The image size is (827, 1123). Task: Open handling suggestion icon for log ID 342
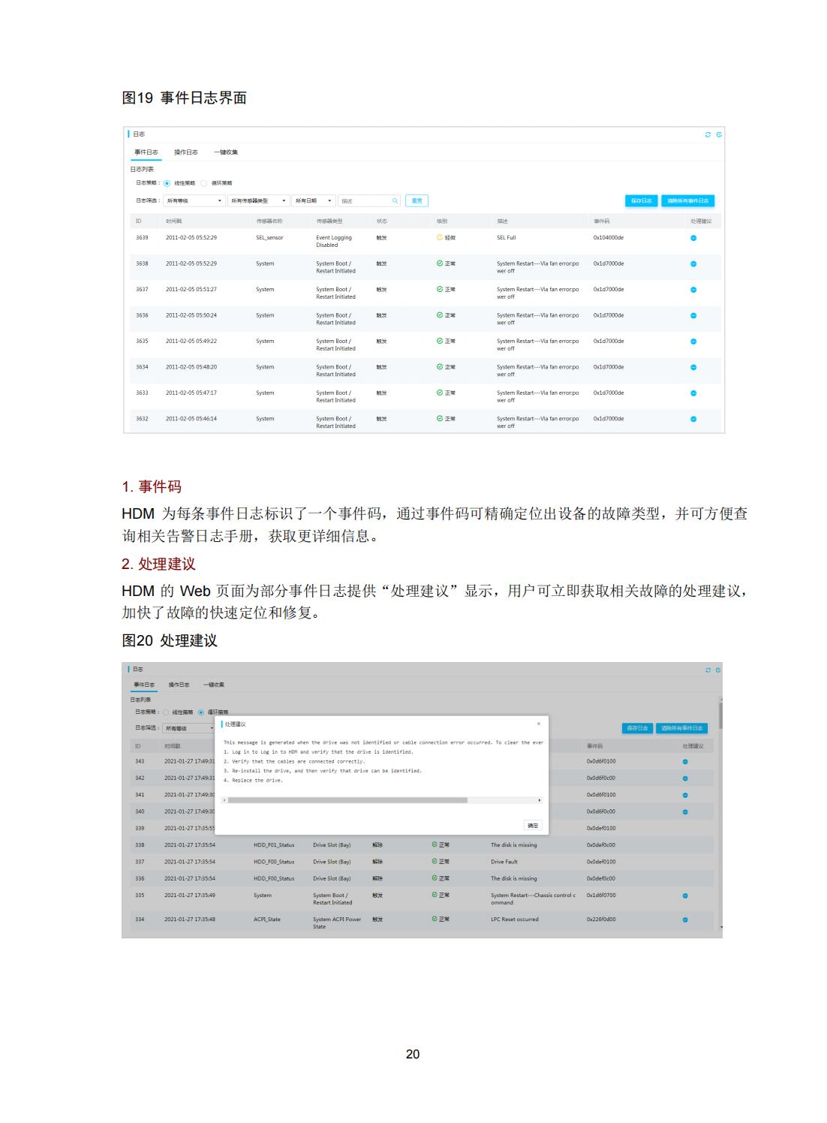pyautogui.click(x=685, y=778)
